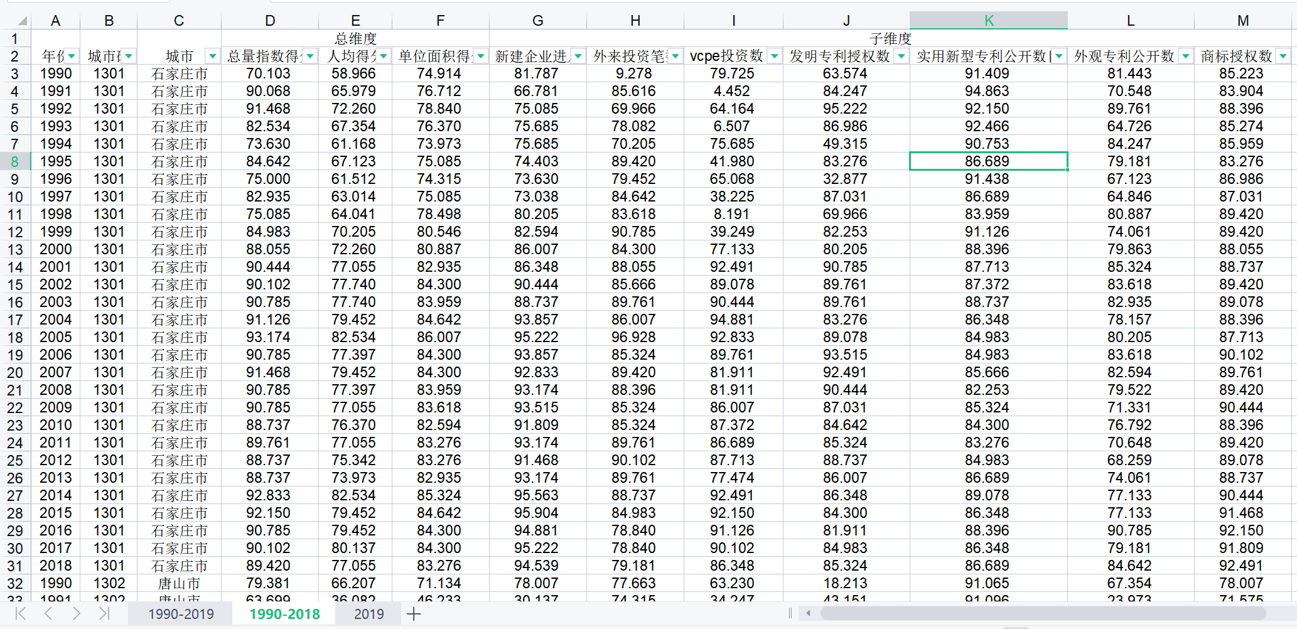1297x629 pixels.
Task: Select cell J32 with value 18.213
Action: click(x=846, y=583)
